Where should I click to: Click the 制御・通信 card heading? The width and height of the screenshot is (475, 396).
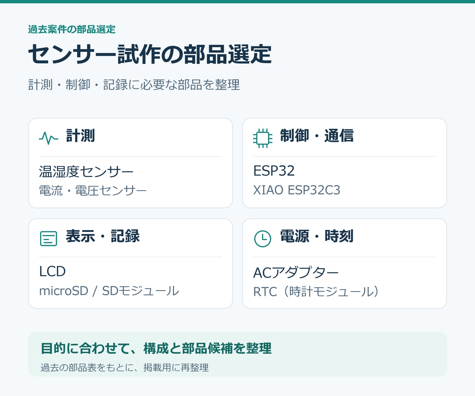[x=317, y=136]
